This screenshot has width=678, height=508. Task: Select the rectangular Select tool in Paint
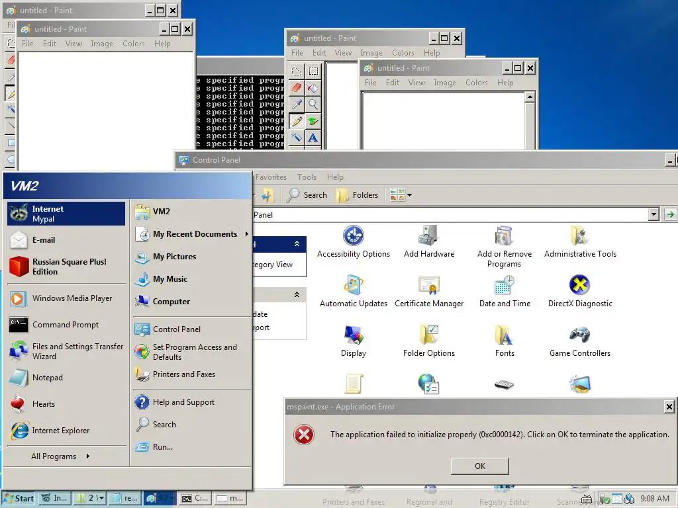(x=313, y=71)
